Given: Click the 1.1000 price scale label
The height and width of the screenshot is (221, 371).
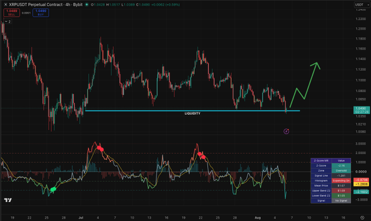Looking at the screenshot, I should pyautogui.click(x=361, y=80).
